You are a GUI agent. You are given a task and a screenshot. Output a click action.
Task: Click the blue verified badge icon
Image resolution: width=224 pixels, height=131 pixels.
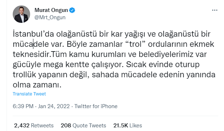[72, 10]
